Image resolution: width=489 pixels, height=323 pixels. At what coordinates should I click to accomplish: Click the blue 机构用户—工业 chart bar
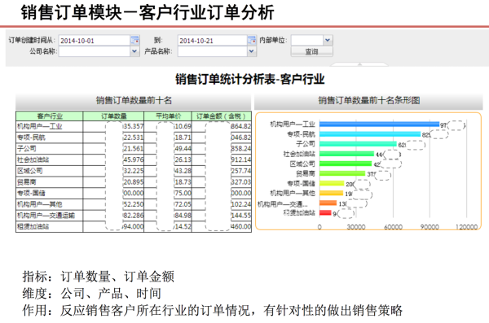(x=379, y=124)
